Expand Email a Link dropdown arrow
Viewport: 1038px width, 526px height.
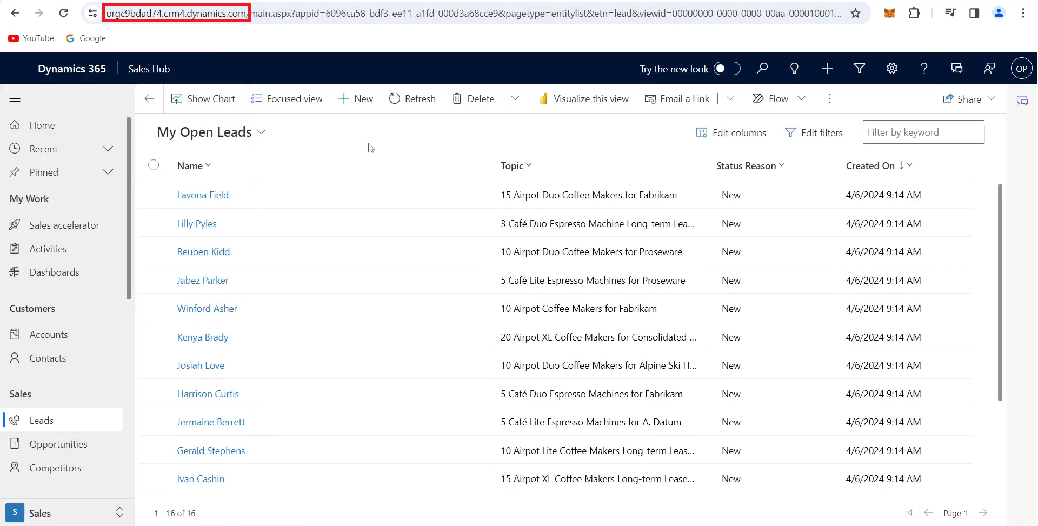[730, 98]
